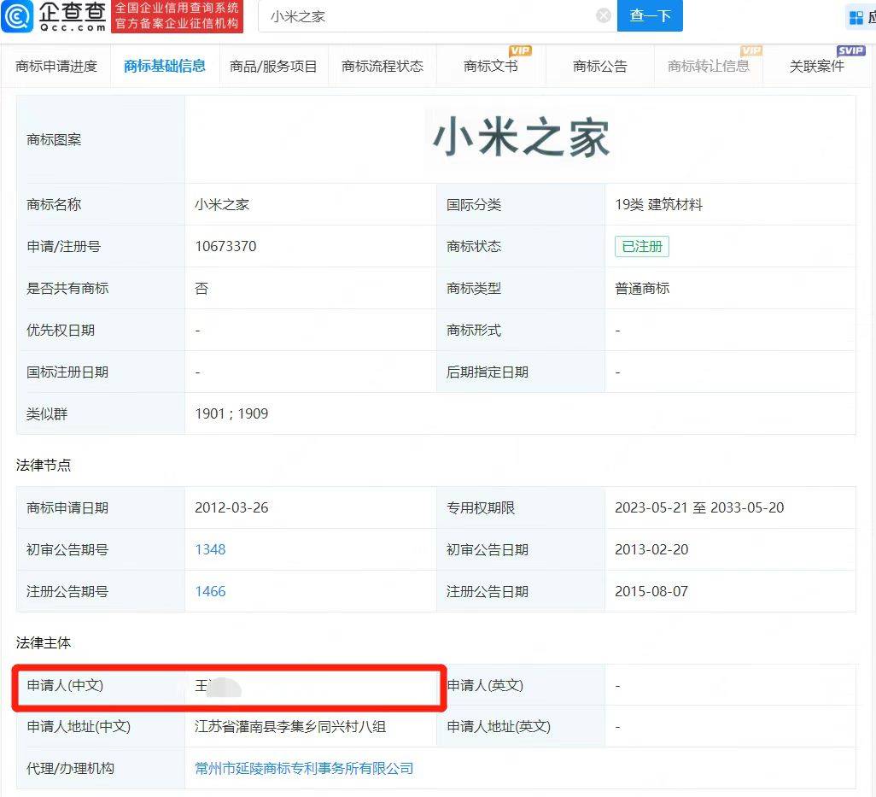
Task: Click registration announcement date 2015-08-07
Action: click(x=651, y=591)
